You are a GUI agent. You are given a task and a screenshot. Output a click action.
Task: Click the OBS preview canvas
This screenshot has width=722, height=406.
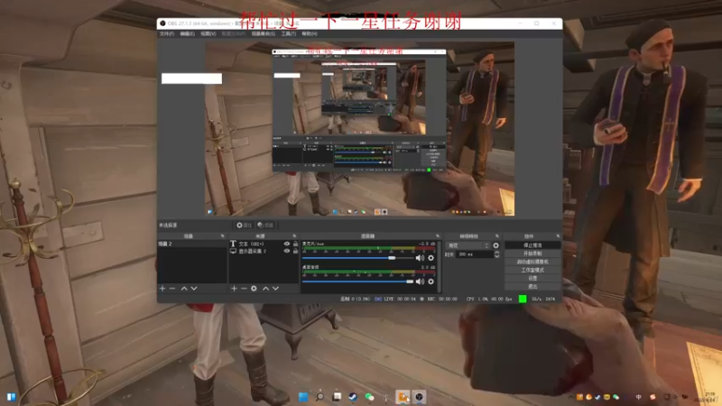click(x=359, y=128)
